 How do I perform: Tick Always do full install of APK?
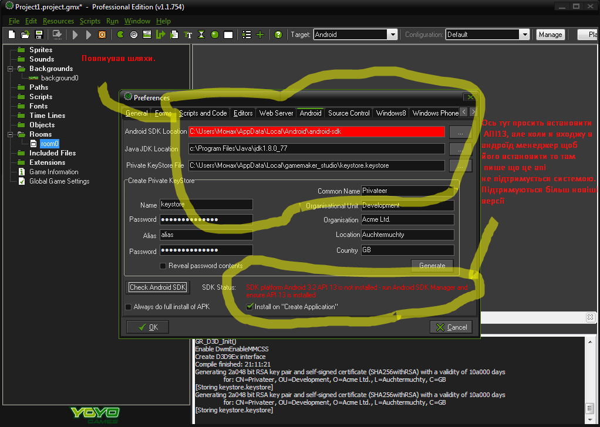[x=129, y=307]
